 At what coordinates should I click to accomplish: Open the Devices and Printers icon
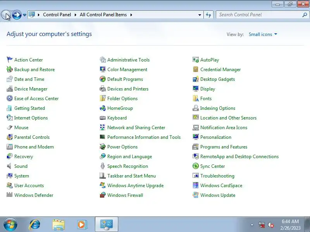point(103,89)
